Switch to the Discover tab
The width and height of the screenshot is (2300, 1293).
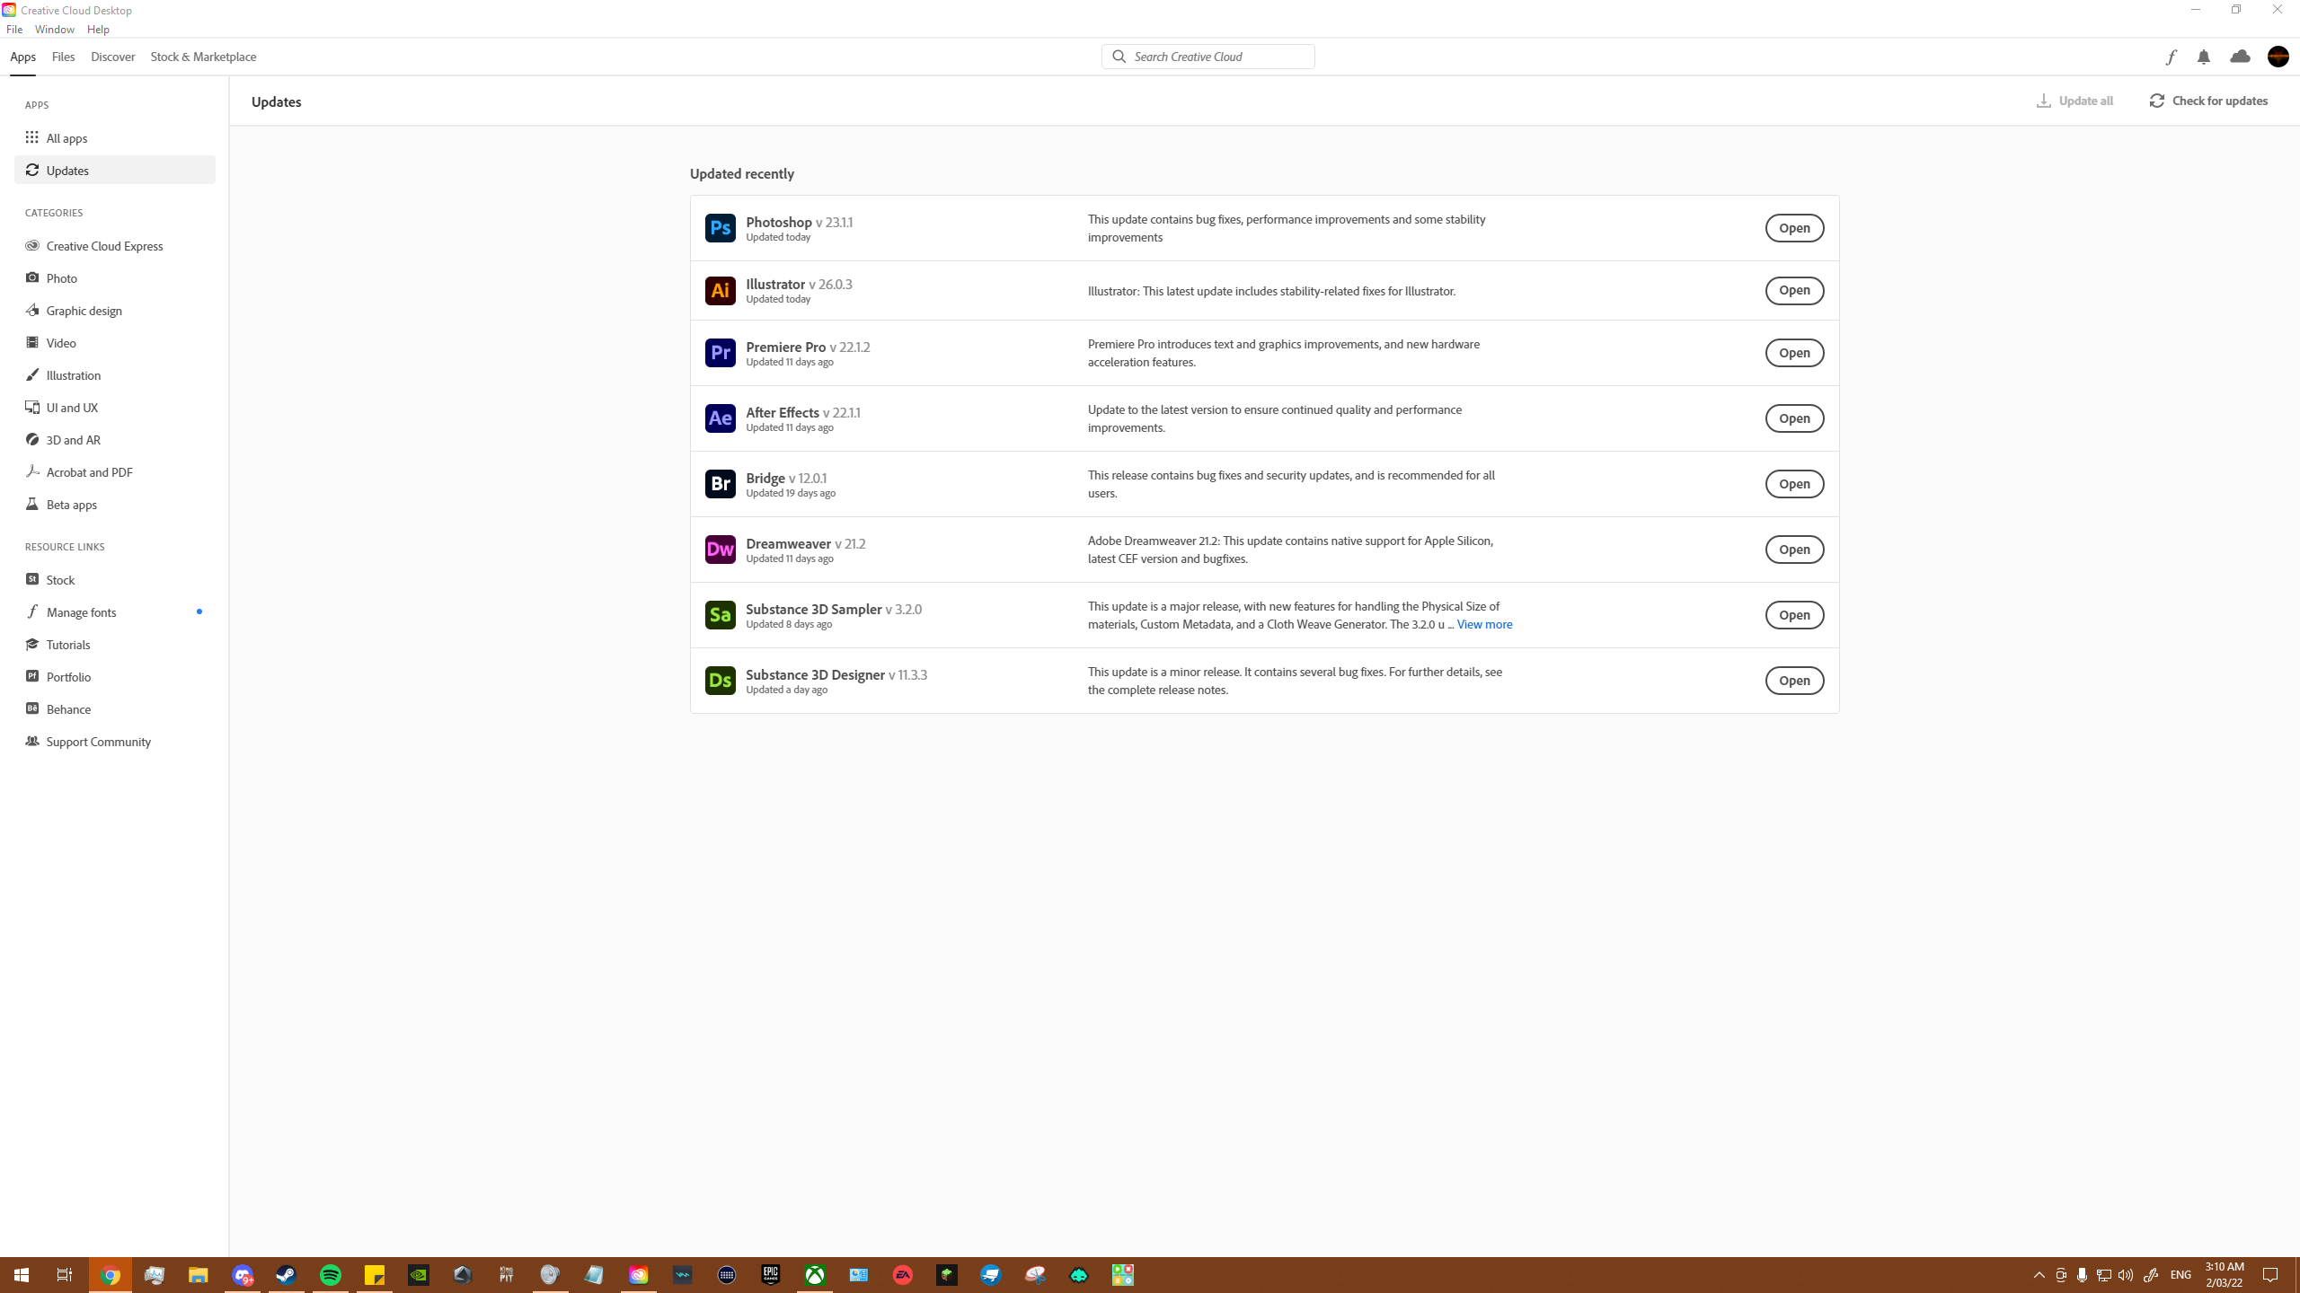[x=113, y=57]
